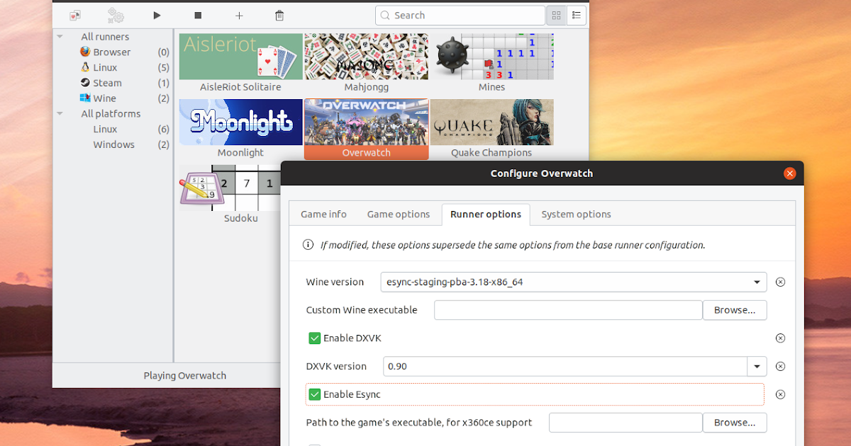Image resolution: width=851 pixels, height=446 pixels.
Task: Collapse the All platforms tree section
Action: [60, 114]
